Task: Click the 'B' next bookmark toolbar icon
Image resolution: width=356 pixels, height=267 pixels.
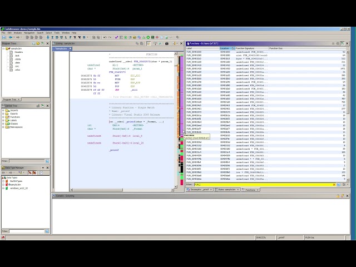Action: pos(84,37)
